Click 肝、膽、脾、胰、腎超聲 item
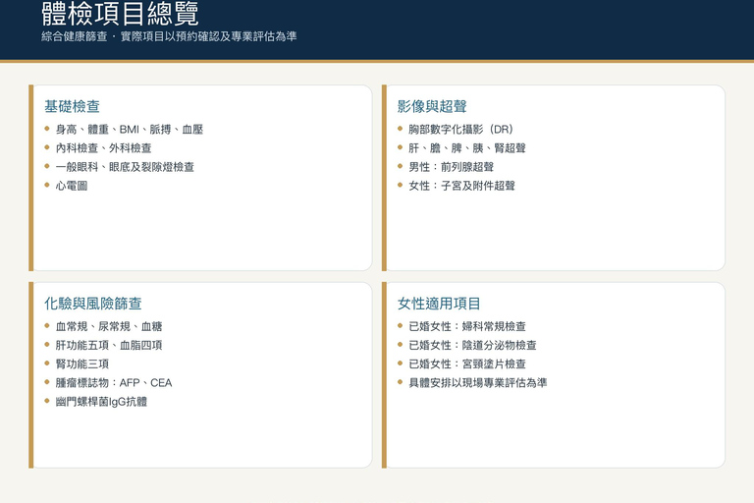 click(x=467, y=147)
